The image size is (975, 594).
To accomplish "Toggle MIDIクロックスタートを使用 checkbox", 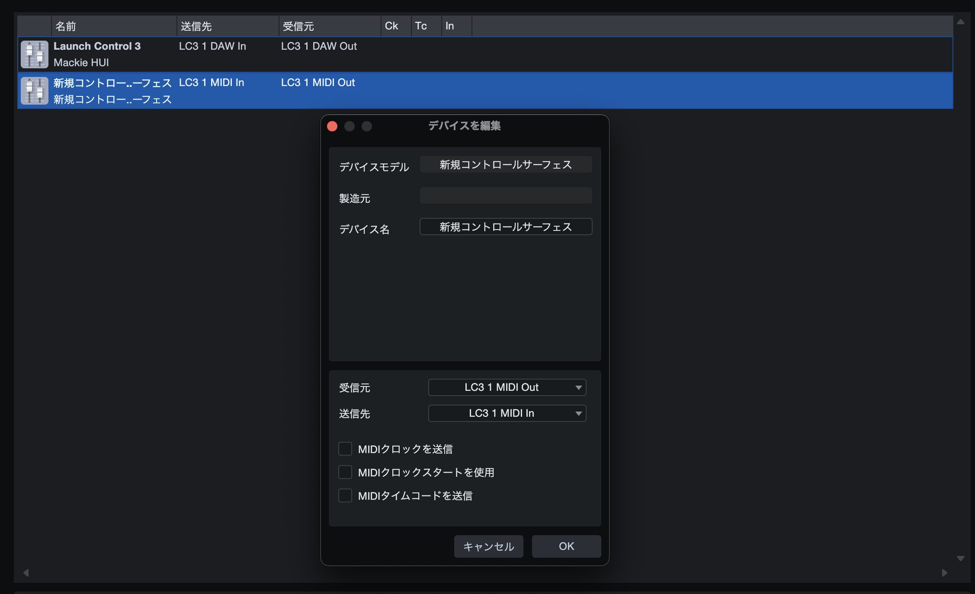I will pos(345,472).
